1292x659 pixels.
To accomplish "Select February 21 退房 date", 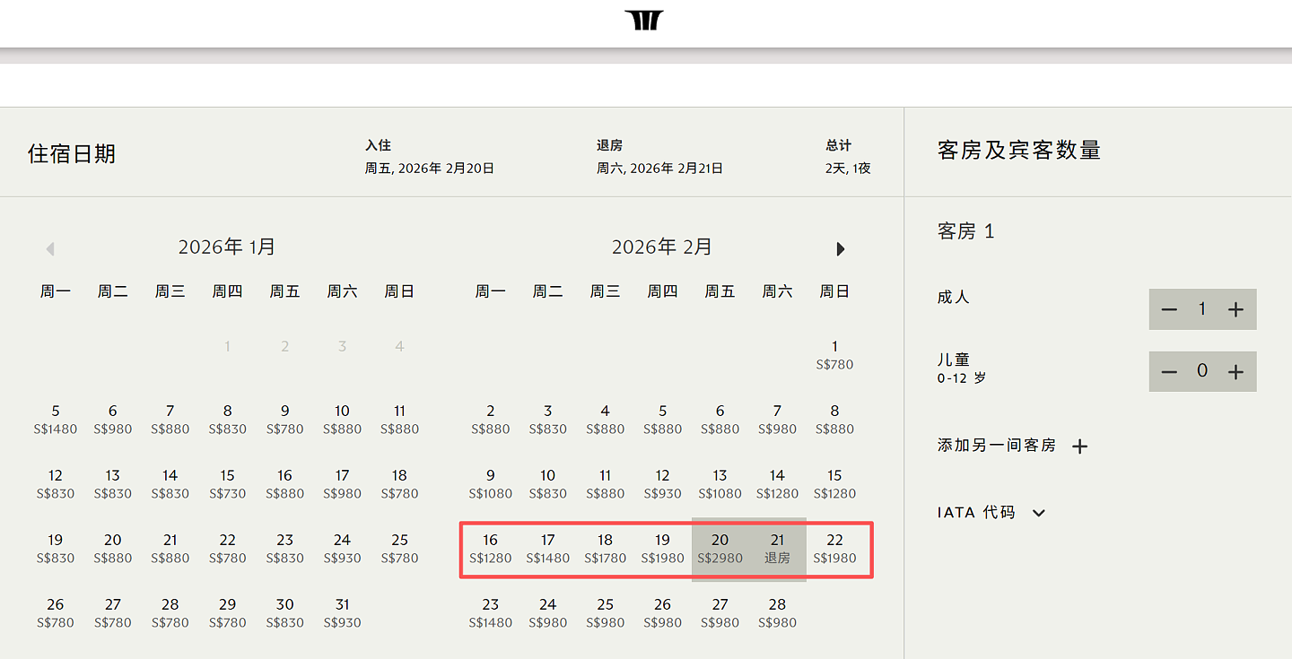I will click(x=778, y=549).
